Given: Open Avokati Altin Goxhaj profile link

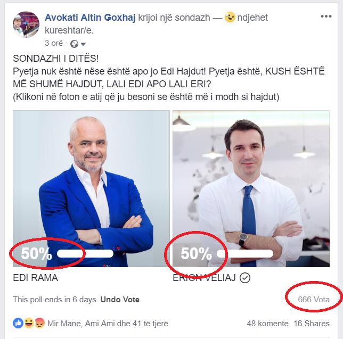Looking at the screenshot, I should pos(90,18).
